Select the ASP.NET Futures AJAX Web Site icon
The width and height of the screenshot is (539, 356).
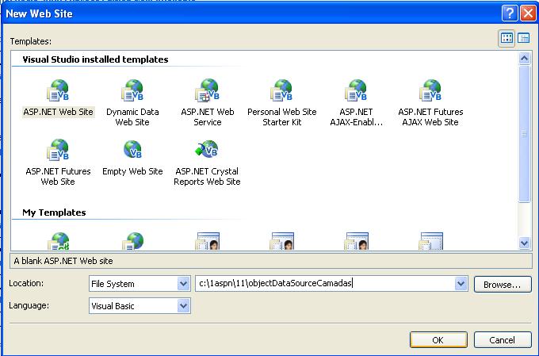(x=430, y=90)
